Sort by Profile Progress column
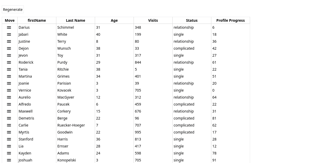The width and height of the screenshot is (310, 163). 230,20
